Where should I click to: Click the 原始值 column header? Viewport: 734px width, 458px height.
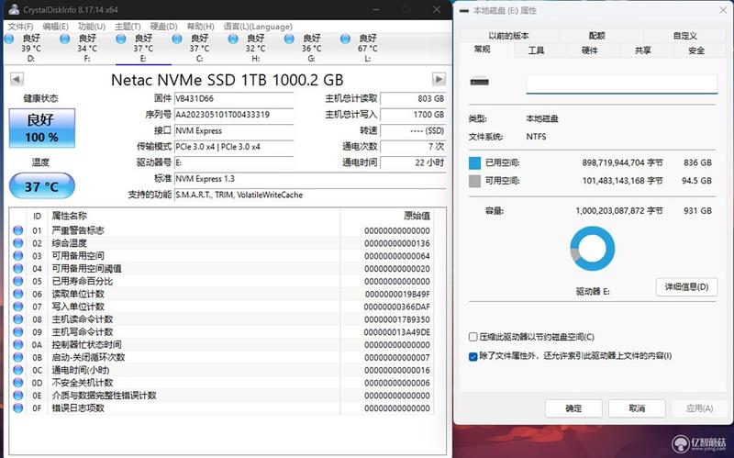pyautogui.click(x=417, y=216)
